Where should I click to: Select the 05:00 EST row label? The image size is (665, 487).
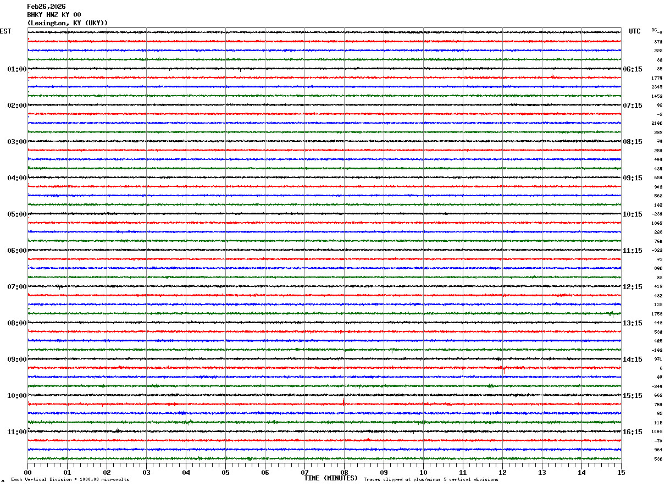[17, 214]
